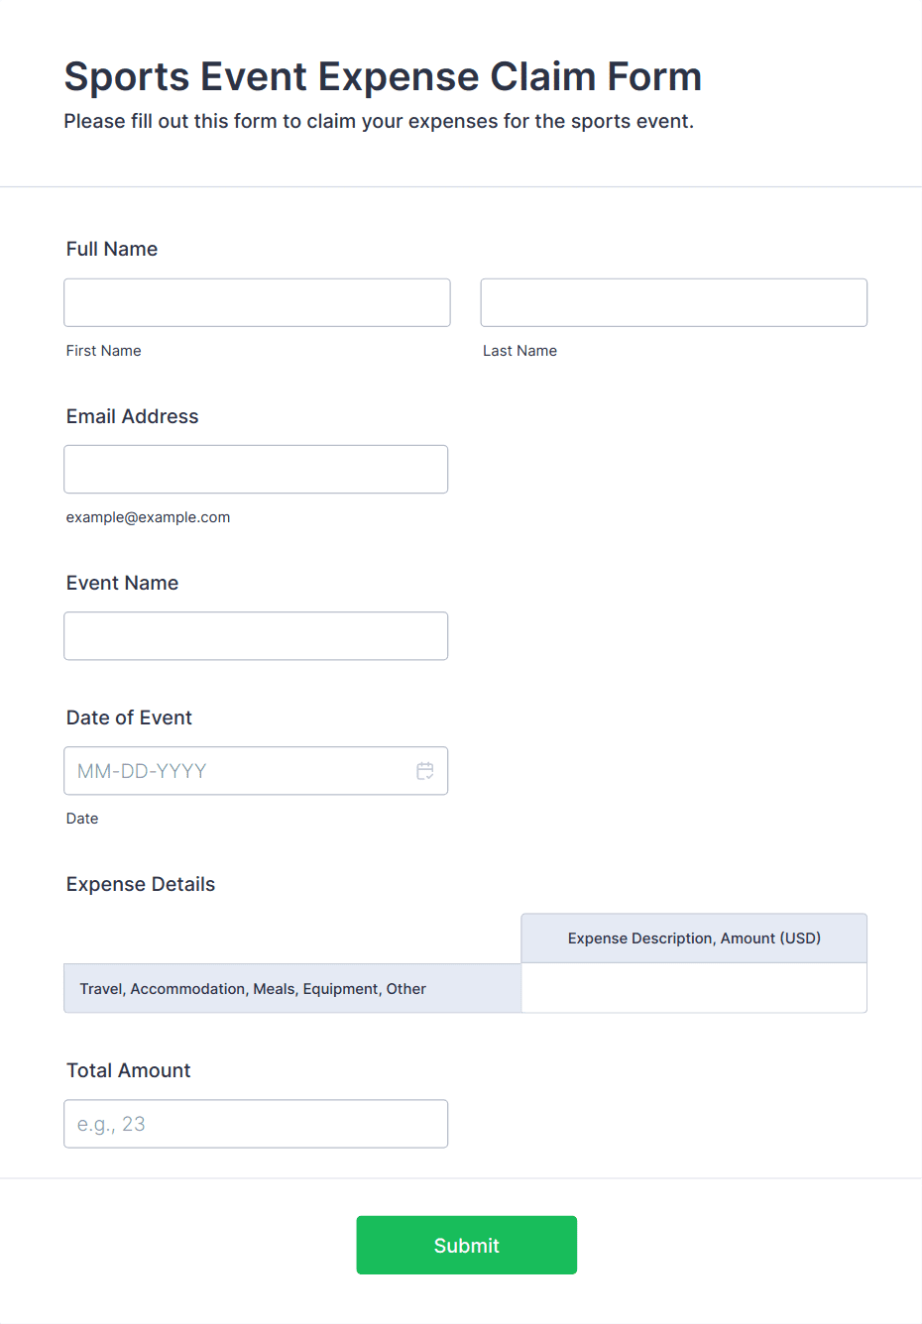Click the "Last Name" sublabel text

pos(519,351)
